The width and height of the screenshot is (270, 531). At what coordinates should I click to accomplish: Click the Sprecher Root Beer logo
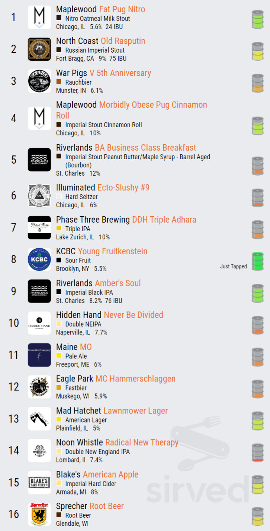click(39, 514)
